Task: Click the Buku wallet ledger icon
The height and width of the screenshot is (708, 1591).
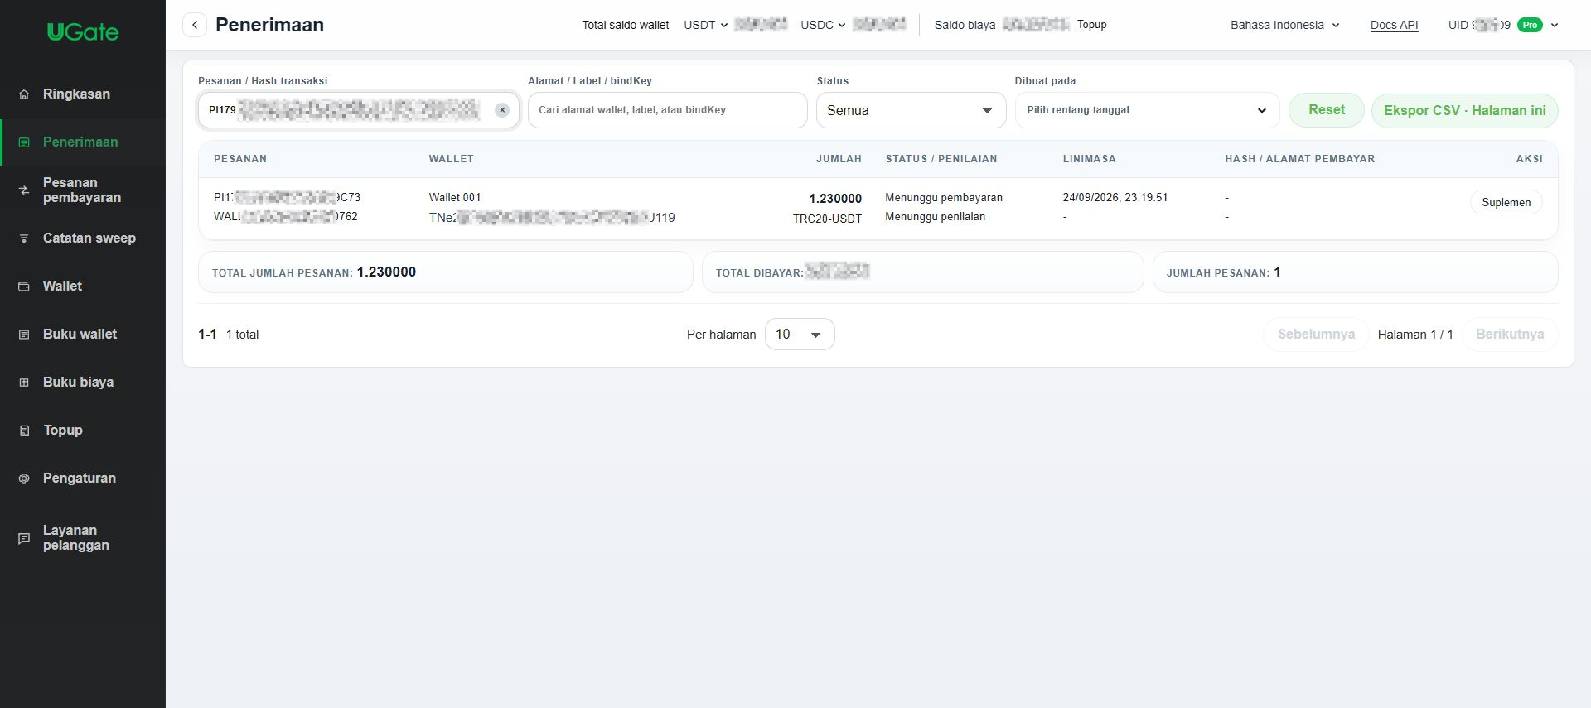Action: 24,335
